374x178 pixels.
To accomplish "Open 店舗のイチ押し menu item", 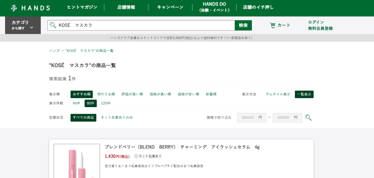I will (x=258, y=7).
